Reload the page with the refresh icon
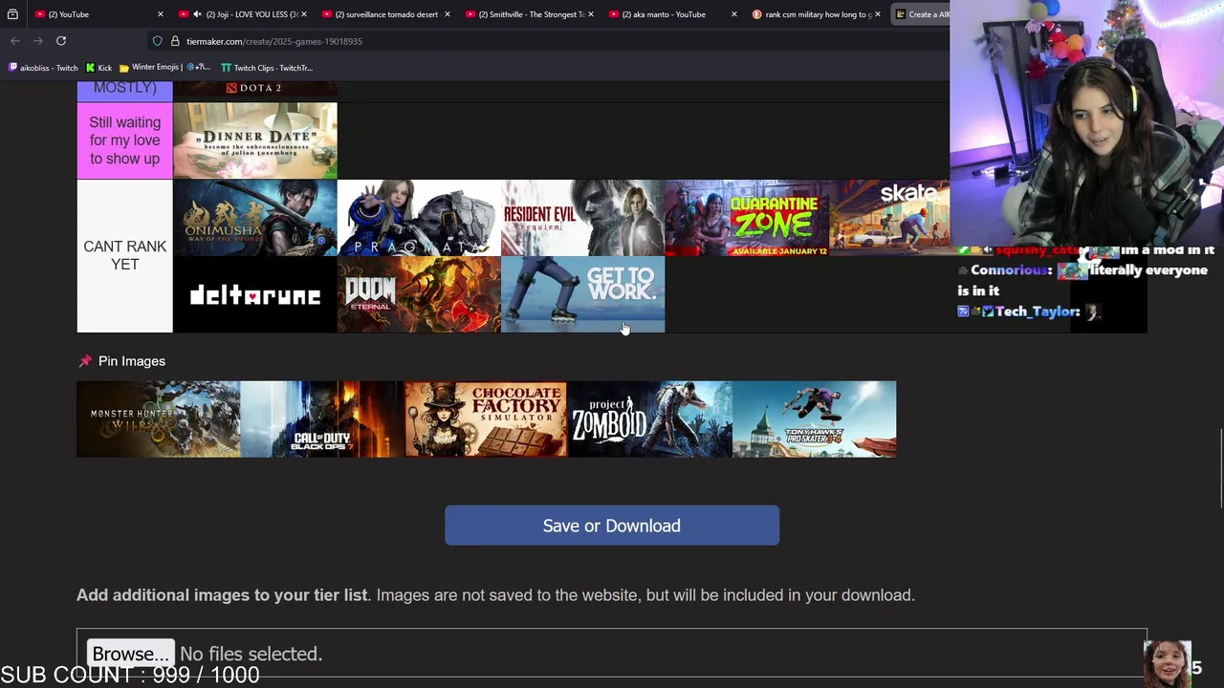This screenshot has width=1224, height=688. 61,41
